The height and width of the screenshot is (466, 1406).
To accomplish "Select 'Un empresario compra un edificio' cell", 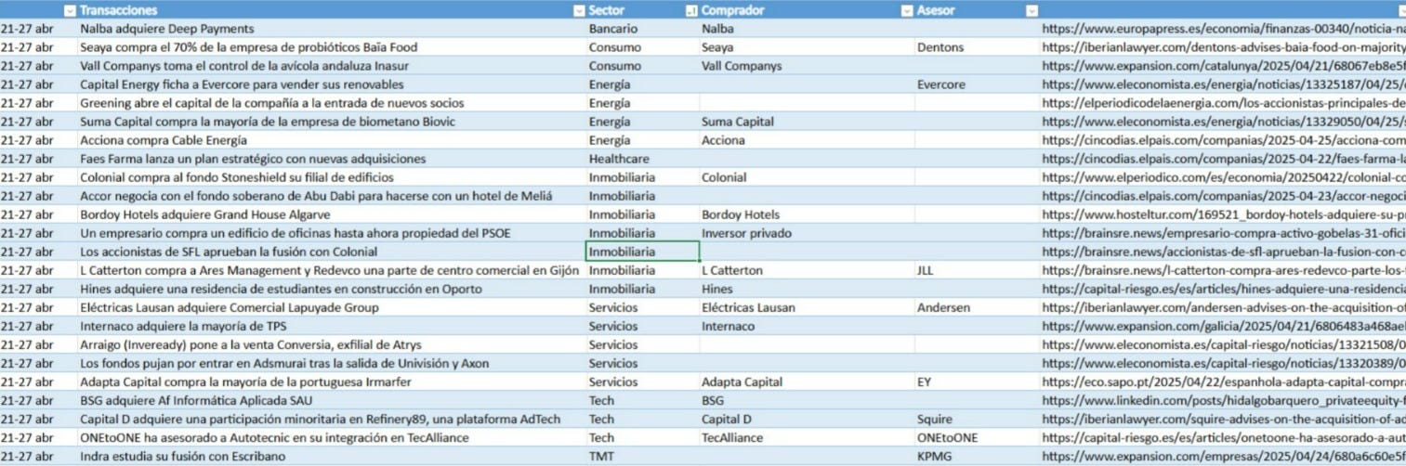I will click(x=332, y=233).
